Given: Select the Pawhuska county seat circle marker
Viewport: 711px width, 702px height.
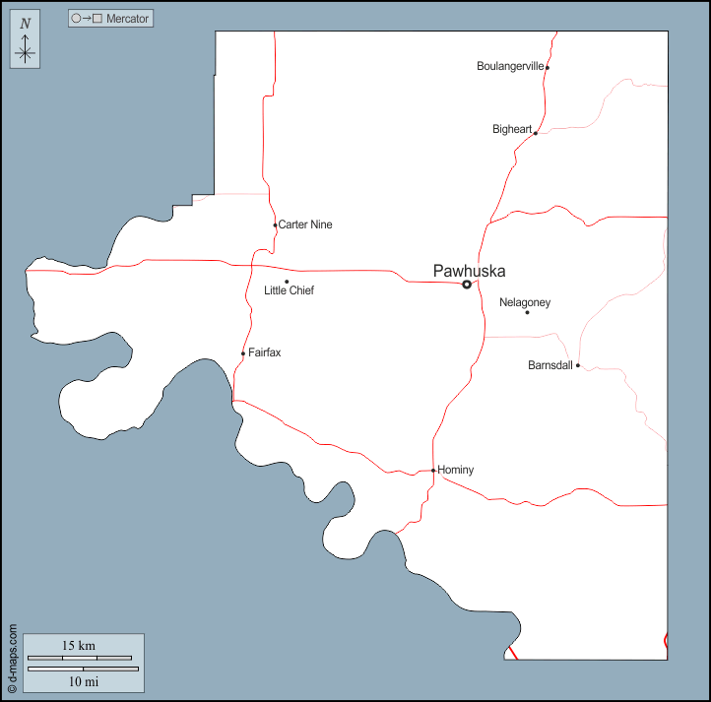Looking at the screenshot, I should point(467,285).
